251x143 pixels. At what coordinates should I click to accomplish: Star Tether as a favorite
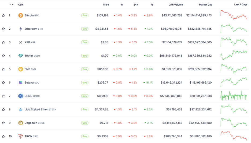pos(3,56)
